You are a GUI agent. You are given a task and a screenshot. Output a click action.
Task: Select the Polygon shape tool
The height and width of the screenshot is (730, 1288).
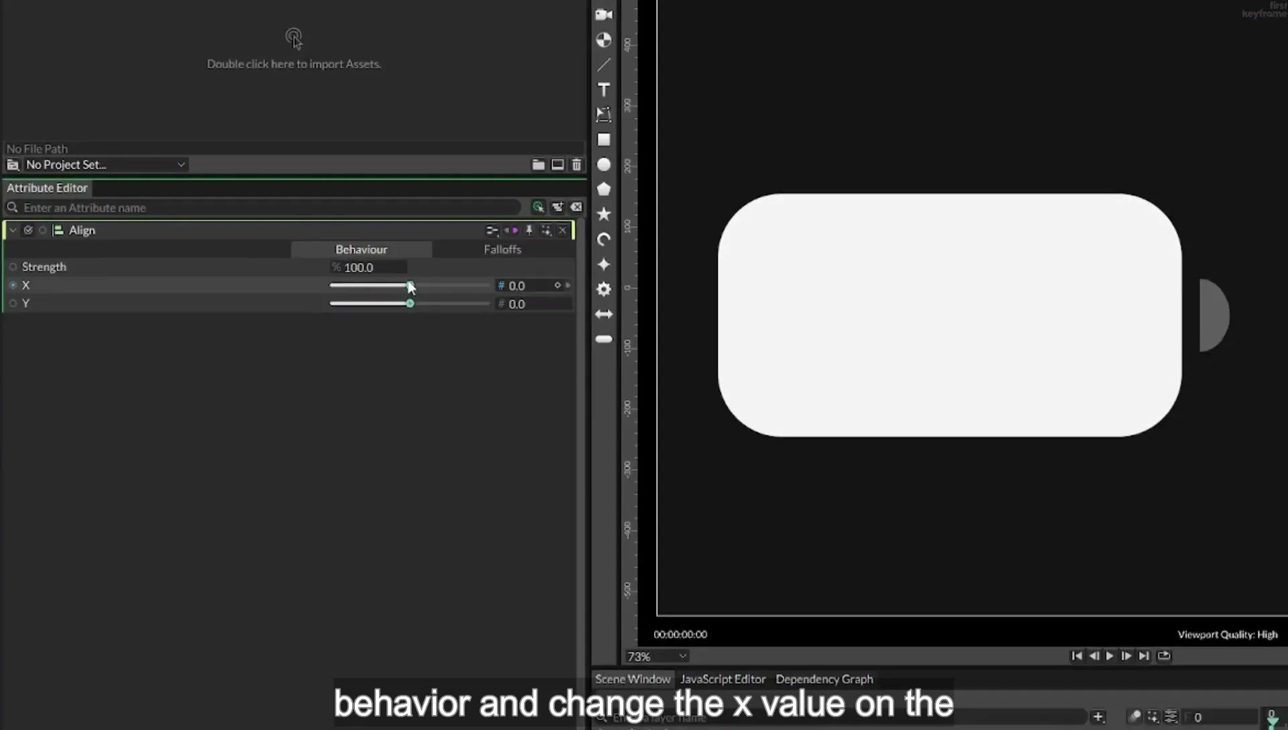[x=604, y=189]
